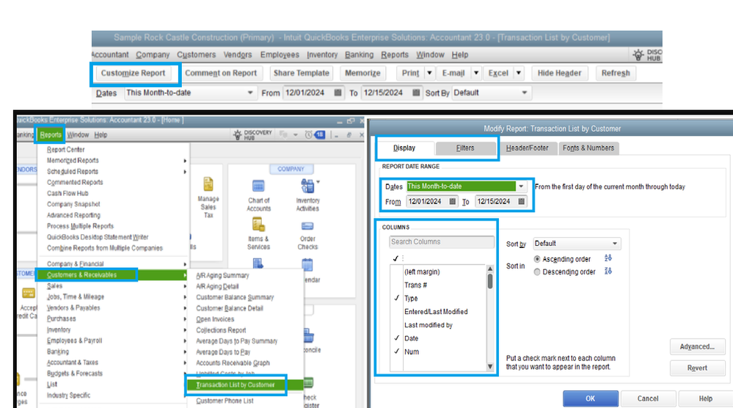
Task: Open the Discovery Hub lightbulb icon in top window
Action: pos(638,55)
